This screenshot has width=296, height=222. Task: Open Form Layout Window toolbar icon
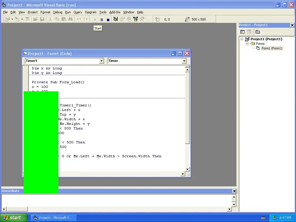click(x=129, y=19)
